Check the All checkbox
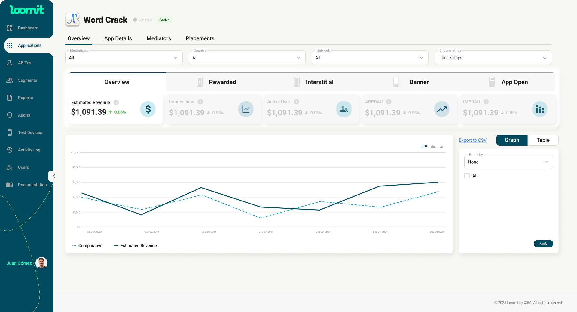Viewport: 577px width, 312px height. pos(467,176)
